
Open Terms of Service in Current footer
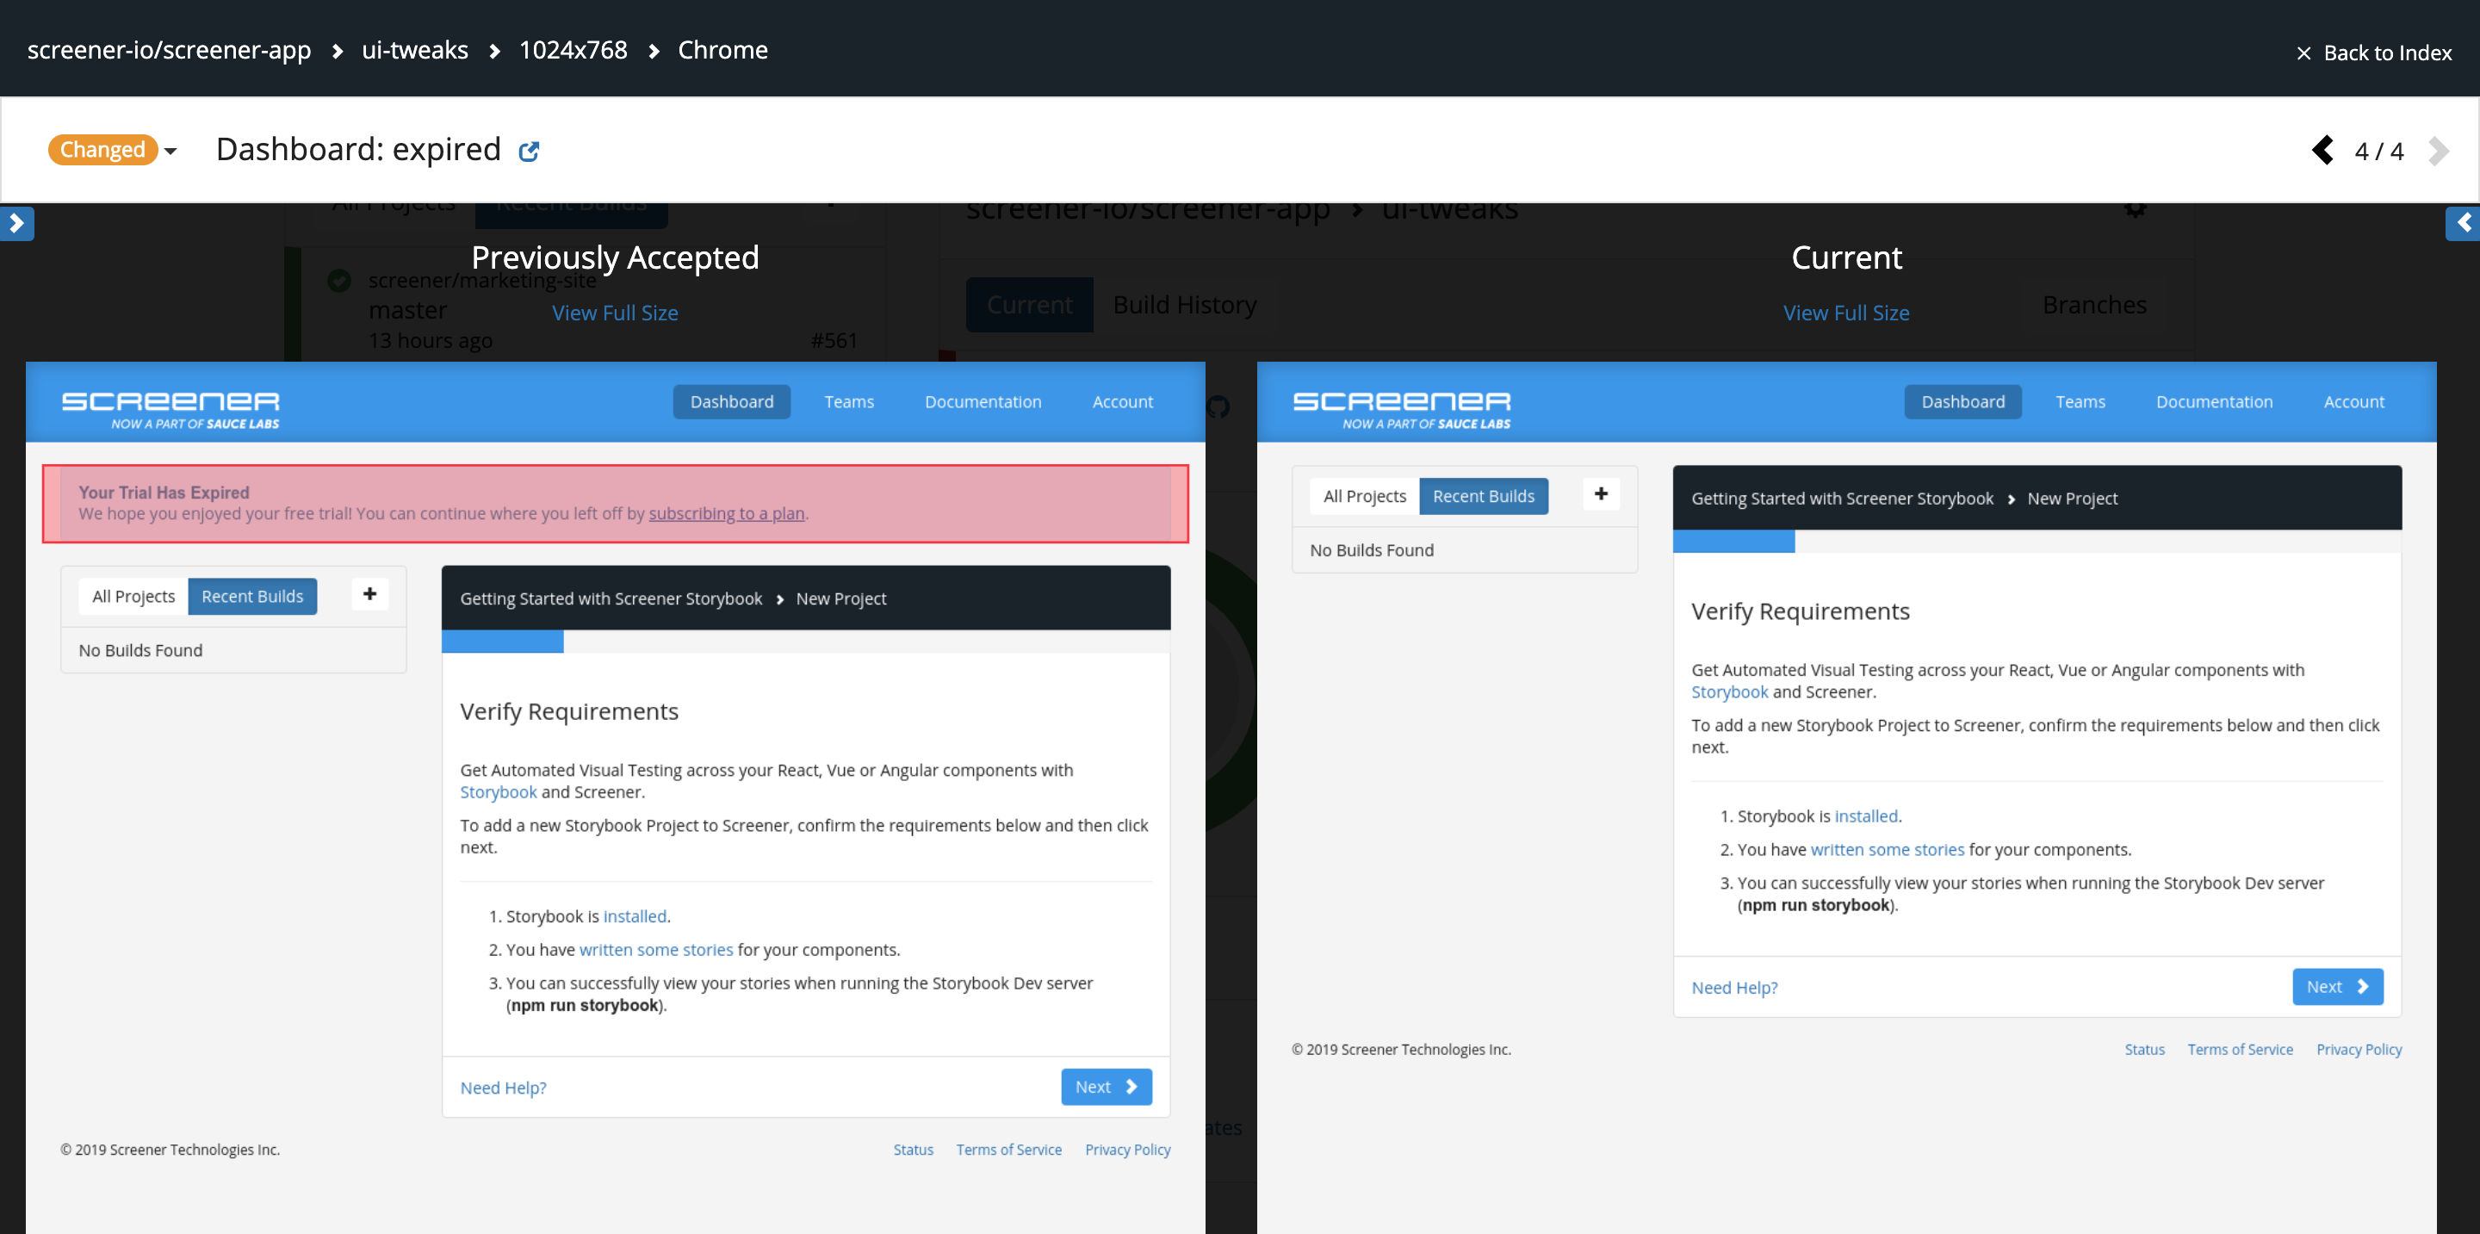(2241, 1051)
